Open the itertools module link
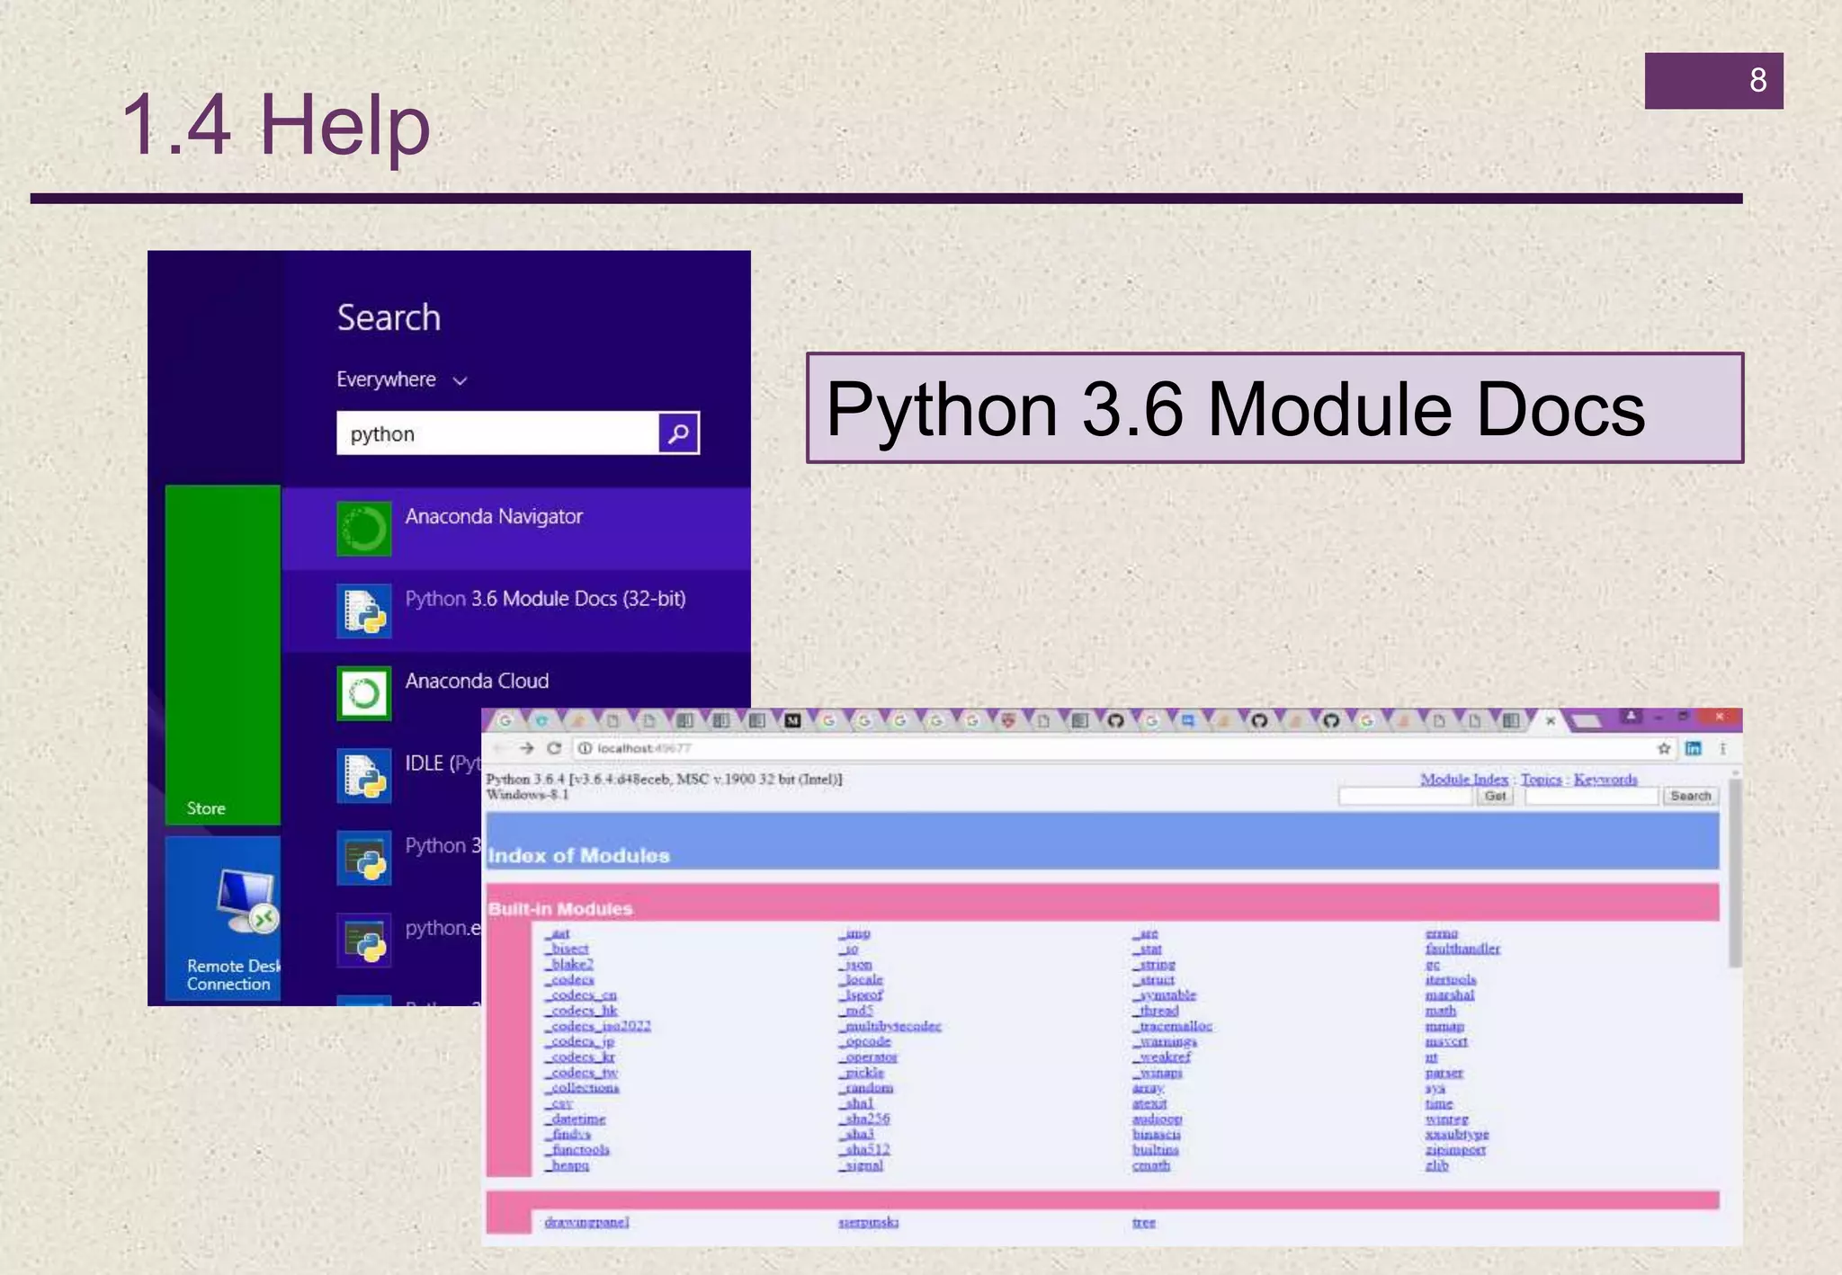 pos(1451,979)
